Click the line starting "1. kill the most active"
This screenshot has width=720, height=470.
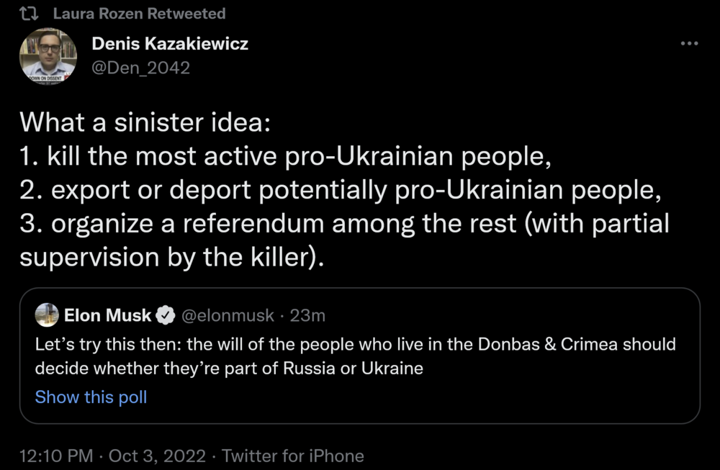(285, 155)
